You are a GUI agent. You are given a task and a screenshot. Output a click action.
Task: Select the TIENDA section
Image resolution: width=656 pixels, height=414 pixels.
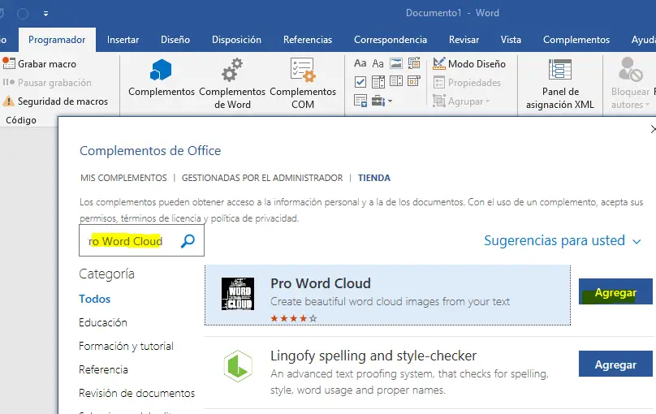point(374,178)
